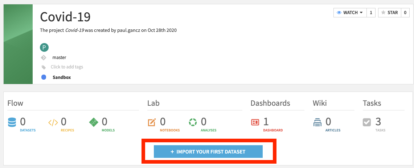The height and width of the screenshot is (168, 414).
Task: Click the Models diamond icon
Action: coord(94,123)
